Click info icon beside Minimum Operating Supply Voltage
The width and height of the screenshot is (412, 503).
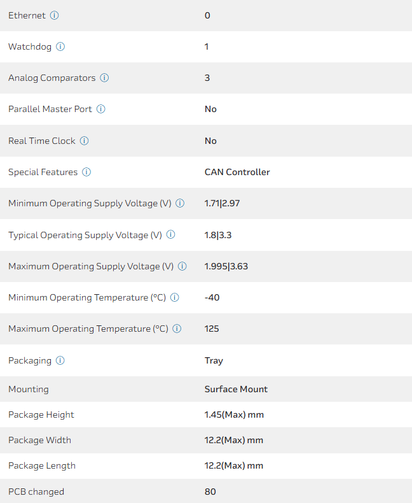point(180,203)
